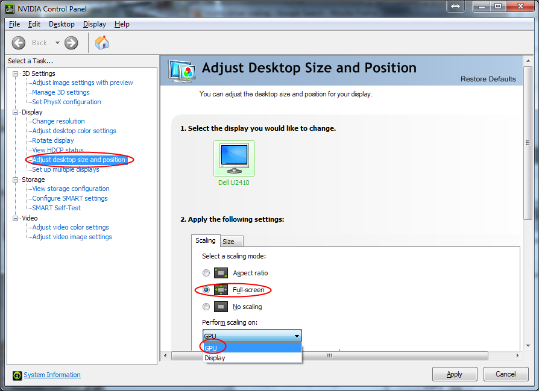Select the Aspect ratio radio button

click(206, 273)
